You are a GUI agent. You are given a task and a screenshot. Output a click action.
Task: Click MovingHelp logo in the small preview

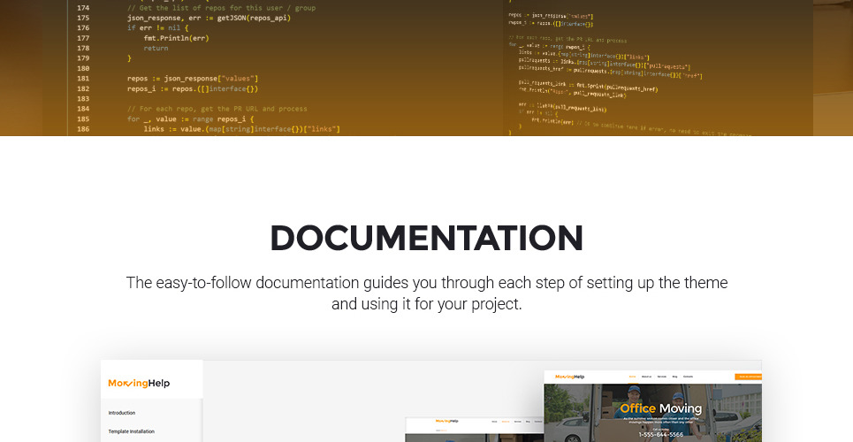tap(447, 422)
